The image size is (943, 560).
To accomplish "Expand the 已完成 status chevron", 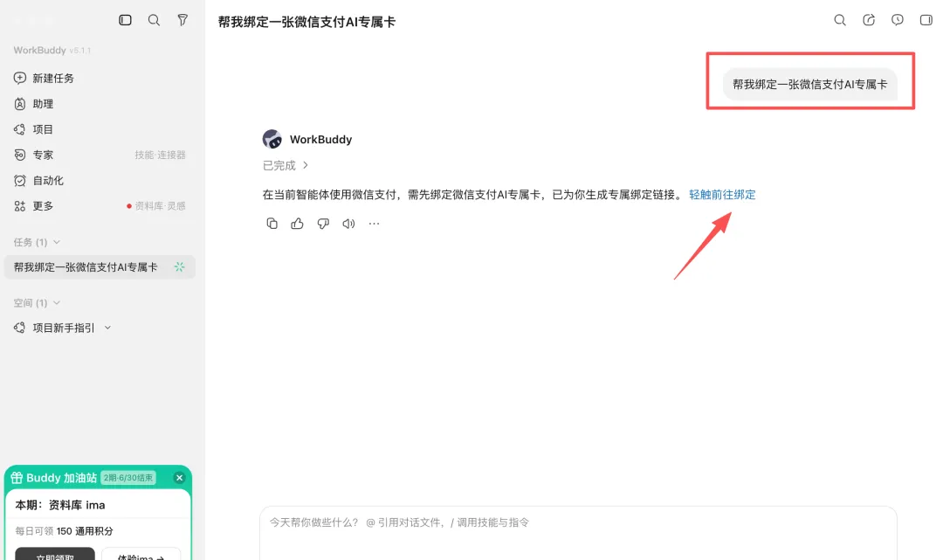I will click(x=306, y=165).
